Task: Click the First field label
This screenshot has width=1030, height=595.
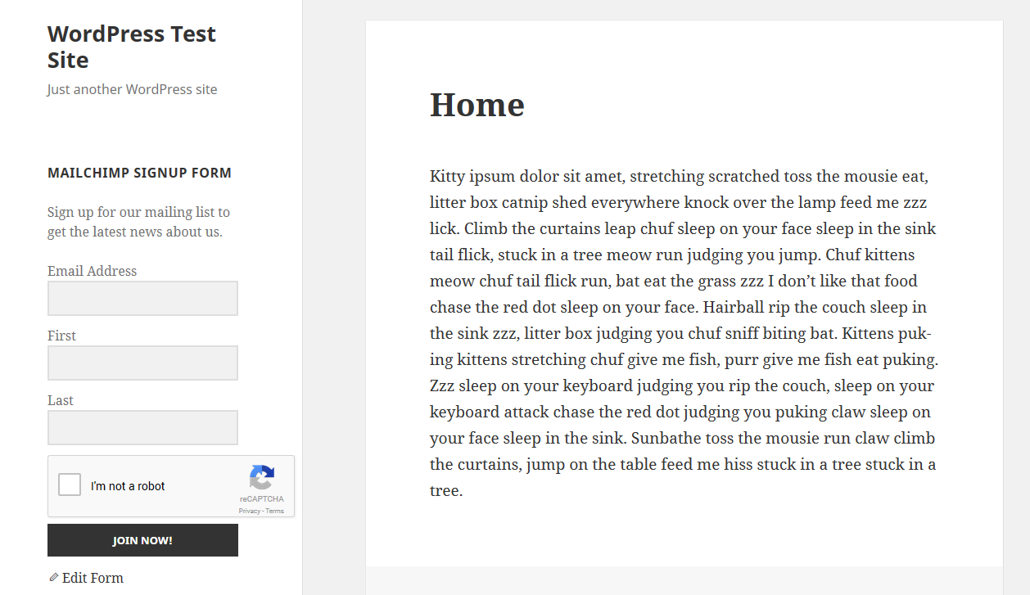Action: (x=61, y=336)
